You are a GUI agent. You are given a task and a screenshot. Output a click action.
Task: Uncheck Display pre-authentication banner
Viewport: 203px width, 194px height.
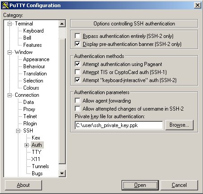(77, 44)
